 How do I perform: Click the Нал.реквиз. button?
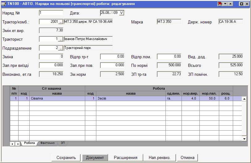[159, 157]
